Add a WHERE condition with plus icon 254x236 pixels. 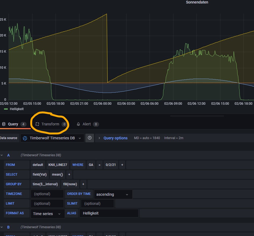point(122,165)
